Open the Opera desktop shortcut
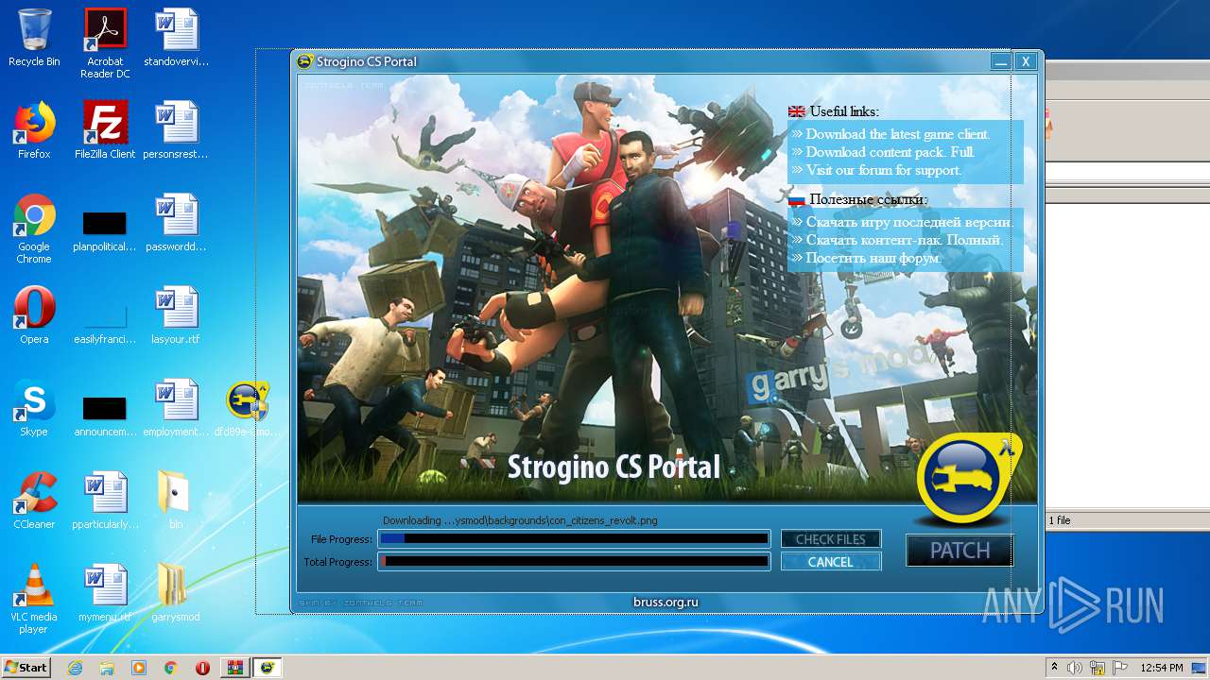 point(34,315)
